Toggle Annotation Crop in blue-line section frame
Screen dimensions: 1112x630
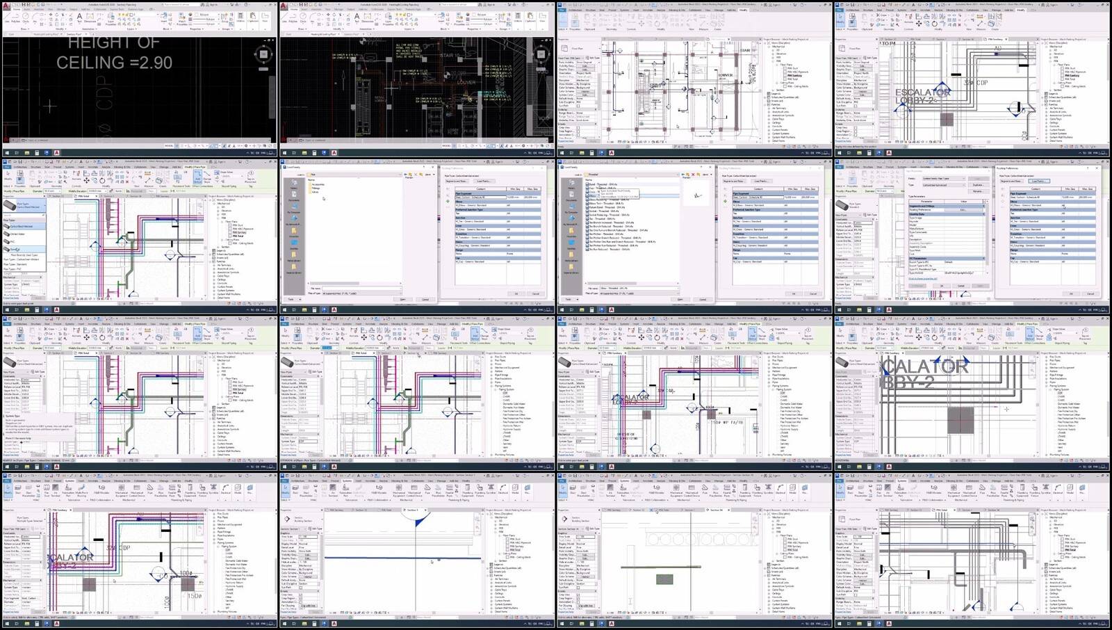300,602
